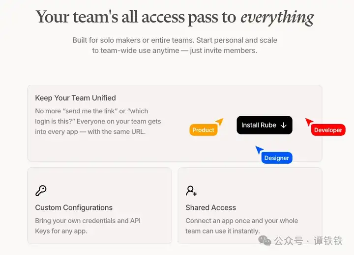Open the Custom Configurations card heading
The image size is (354, 255).
point(74,207)
